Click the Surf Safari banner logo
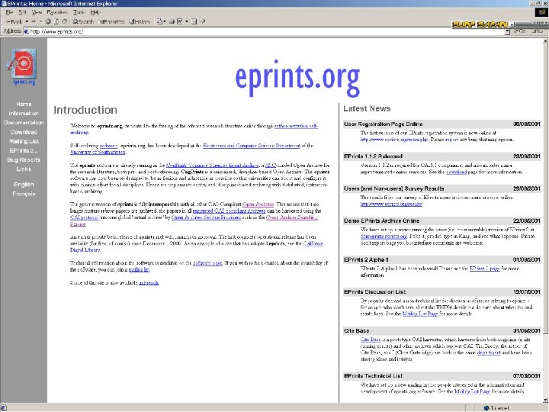 480,24
